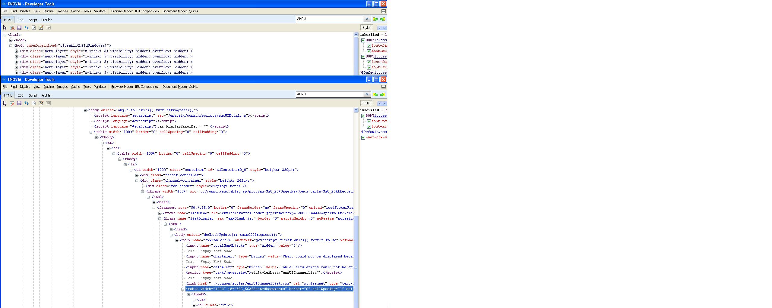
Task: Expand head node under html in top window
Action: [x=11, y=40]
